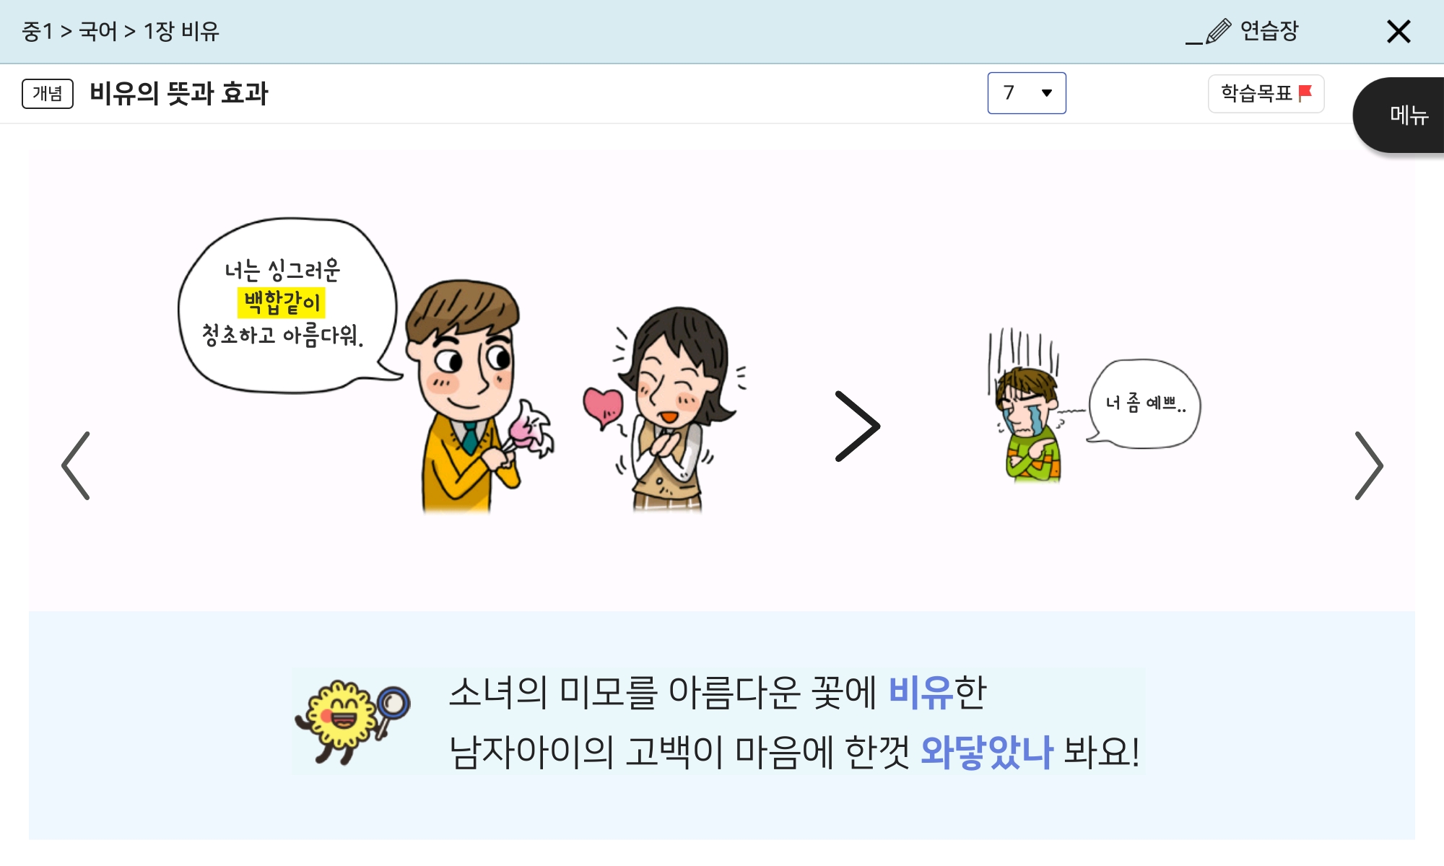Advance to next slide with right chevron

point(1368,465)
